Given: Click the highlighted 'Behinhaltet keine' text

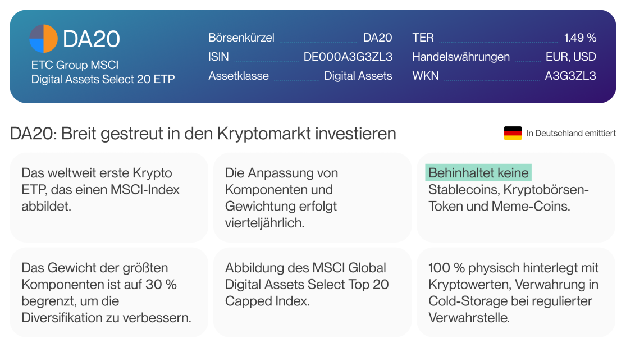Looking at the screenshot, I should tap(478, 173).
